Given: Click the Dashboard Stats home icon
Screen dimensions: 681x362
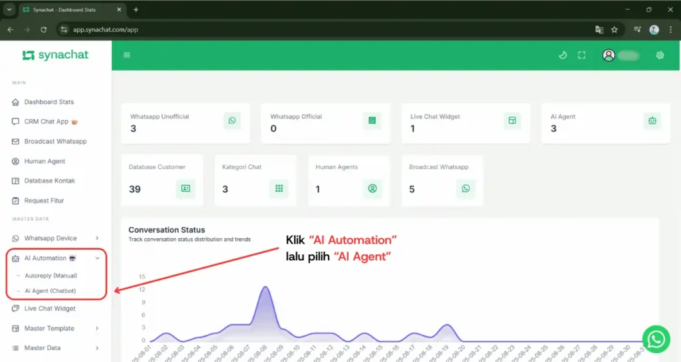Looking at the screenshot, I should (15, 102).
